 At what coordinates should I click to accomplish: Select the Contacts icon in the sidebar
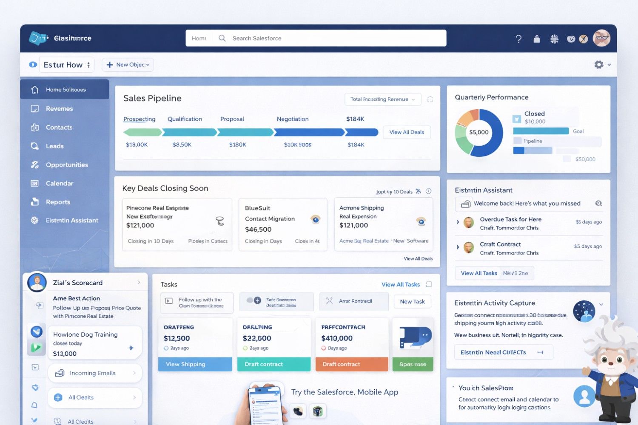tap(35, 127)
